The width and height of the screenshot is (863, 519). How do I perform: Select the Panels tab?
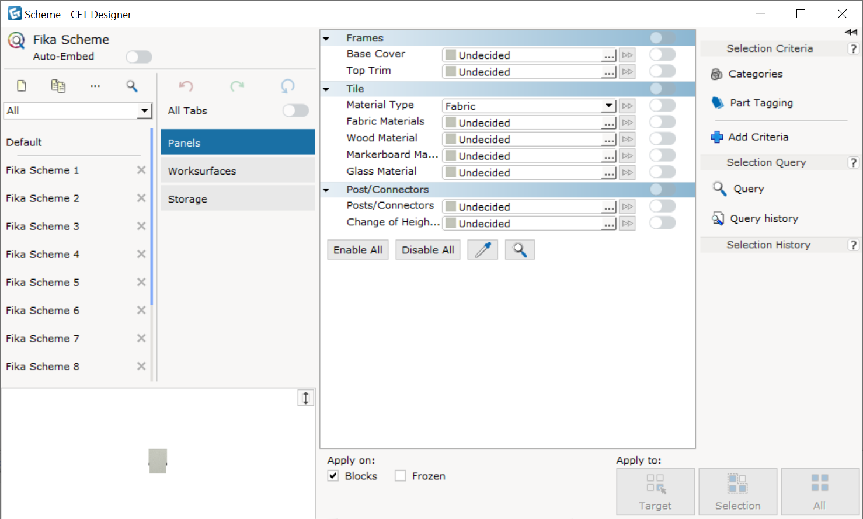click(x=238, y=142)
